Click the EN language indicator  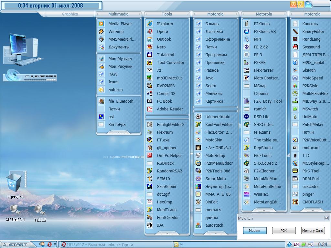(x=296, y=244)
